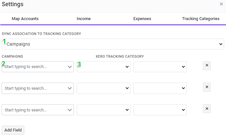Click the first campaign search field

pyautogui.click(x=38, y=67)
